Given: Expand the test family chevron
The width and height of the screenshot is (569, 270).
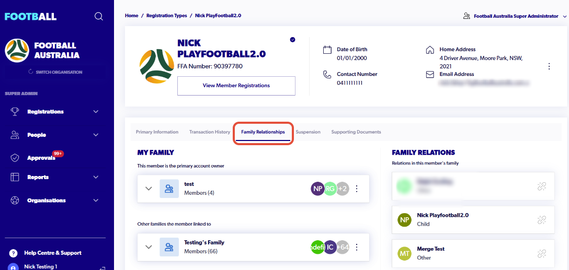Looking at the screenshot, I should [149, 189].
